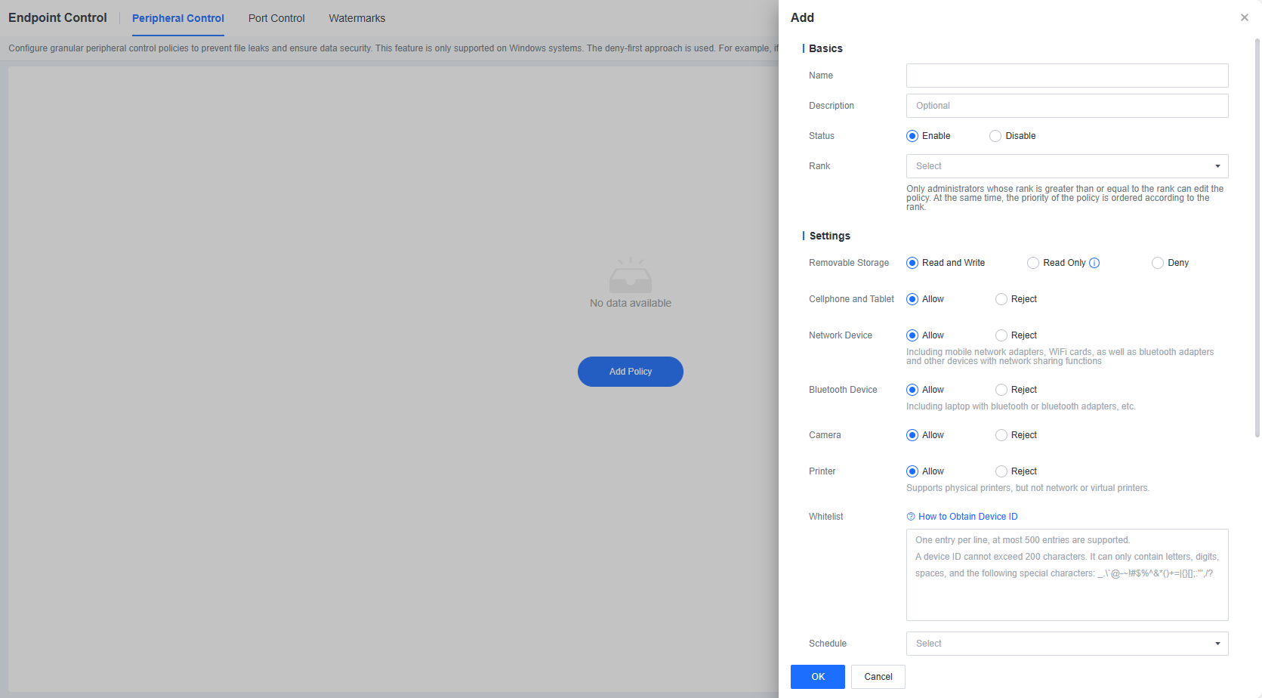Select Reject for Cellphone and Tablet
Image resolution: width=1262 pixels, height=698 pixels.
[1001, 299]
